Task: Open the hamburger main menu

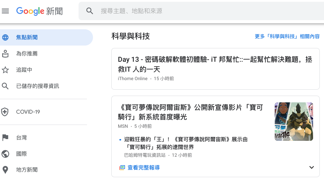Action: click(5, 11)
